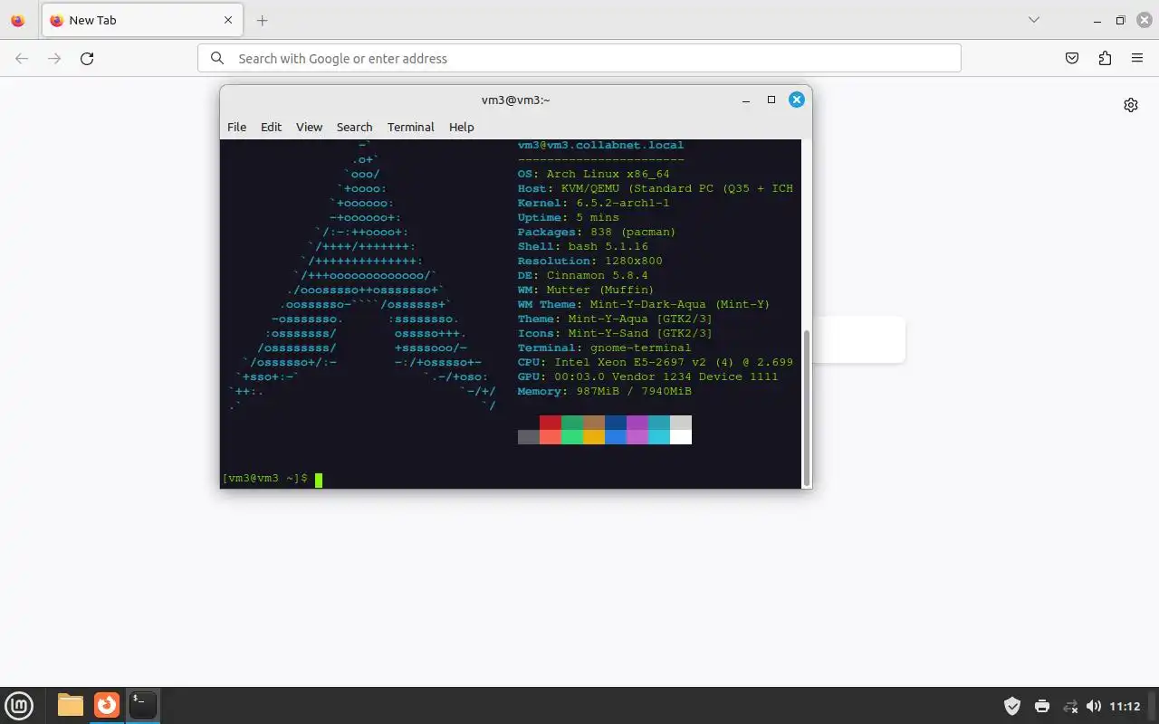Open Firefox View from the tab bar
This screenshot has width=1159, height=724.
pos(17,20)
